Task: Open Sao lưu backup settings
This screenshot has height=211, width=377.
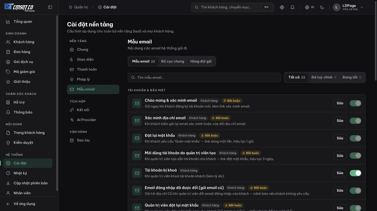Action: coord(93,140)
